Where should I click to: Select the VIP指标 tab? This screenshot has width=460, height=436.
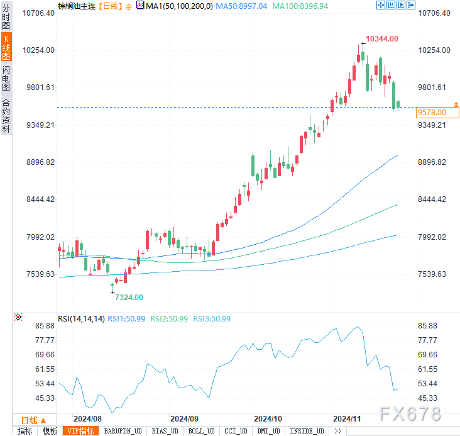(80, 431)
